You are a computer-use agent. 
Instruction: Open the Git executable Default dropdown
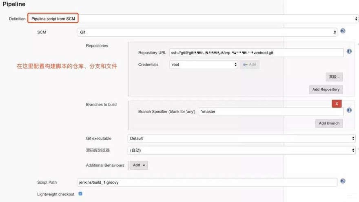point(242,139)
